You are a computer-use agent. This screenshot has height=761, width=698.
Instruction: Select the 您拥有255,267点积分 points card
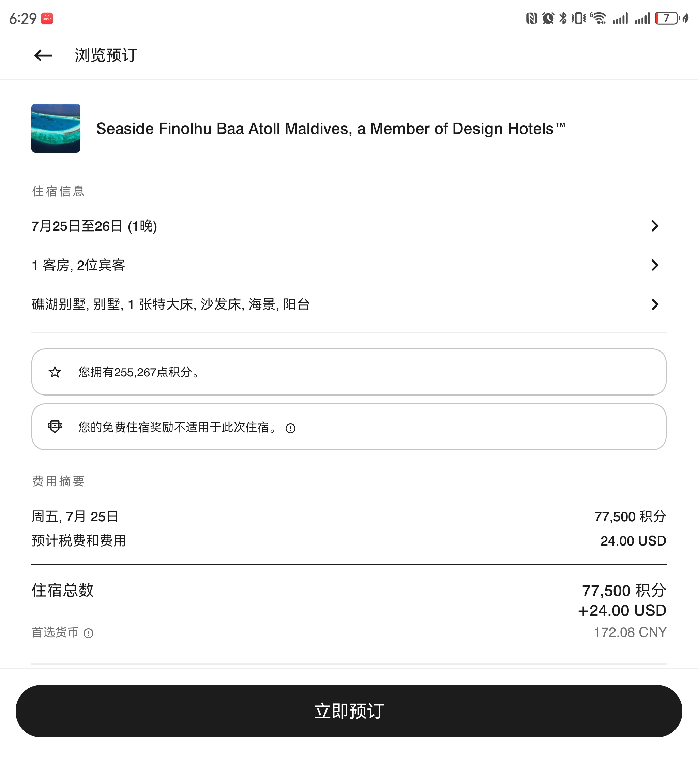pyautogui.click(x=349, y=372)
